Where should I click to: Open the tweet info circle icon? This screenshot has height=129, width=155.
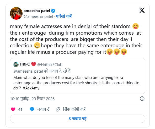[x=142, y=99]
